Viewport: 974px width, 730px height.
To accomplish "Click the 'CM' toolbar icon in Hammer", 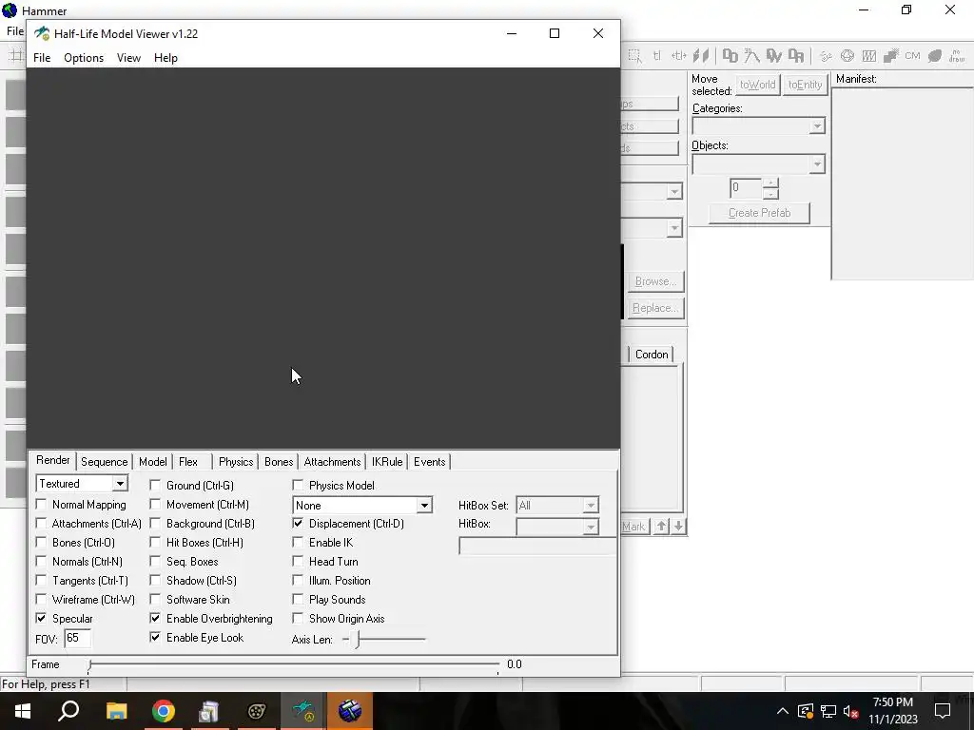I will pyautogui.click(x=912, y=56).
